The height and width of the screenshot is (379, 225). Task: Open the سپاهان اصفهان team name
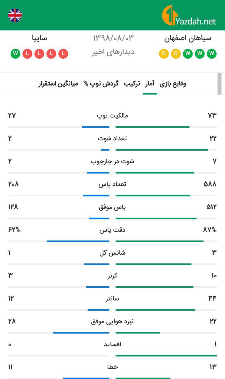pyautogui.click(x=188, y=38)
